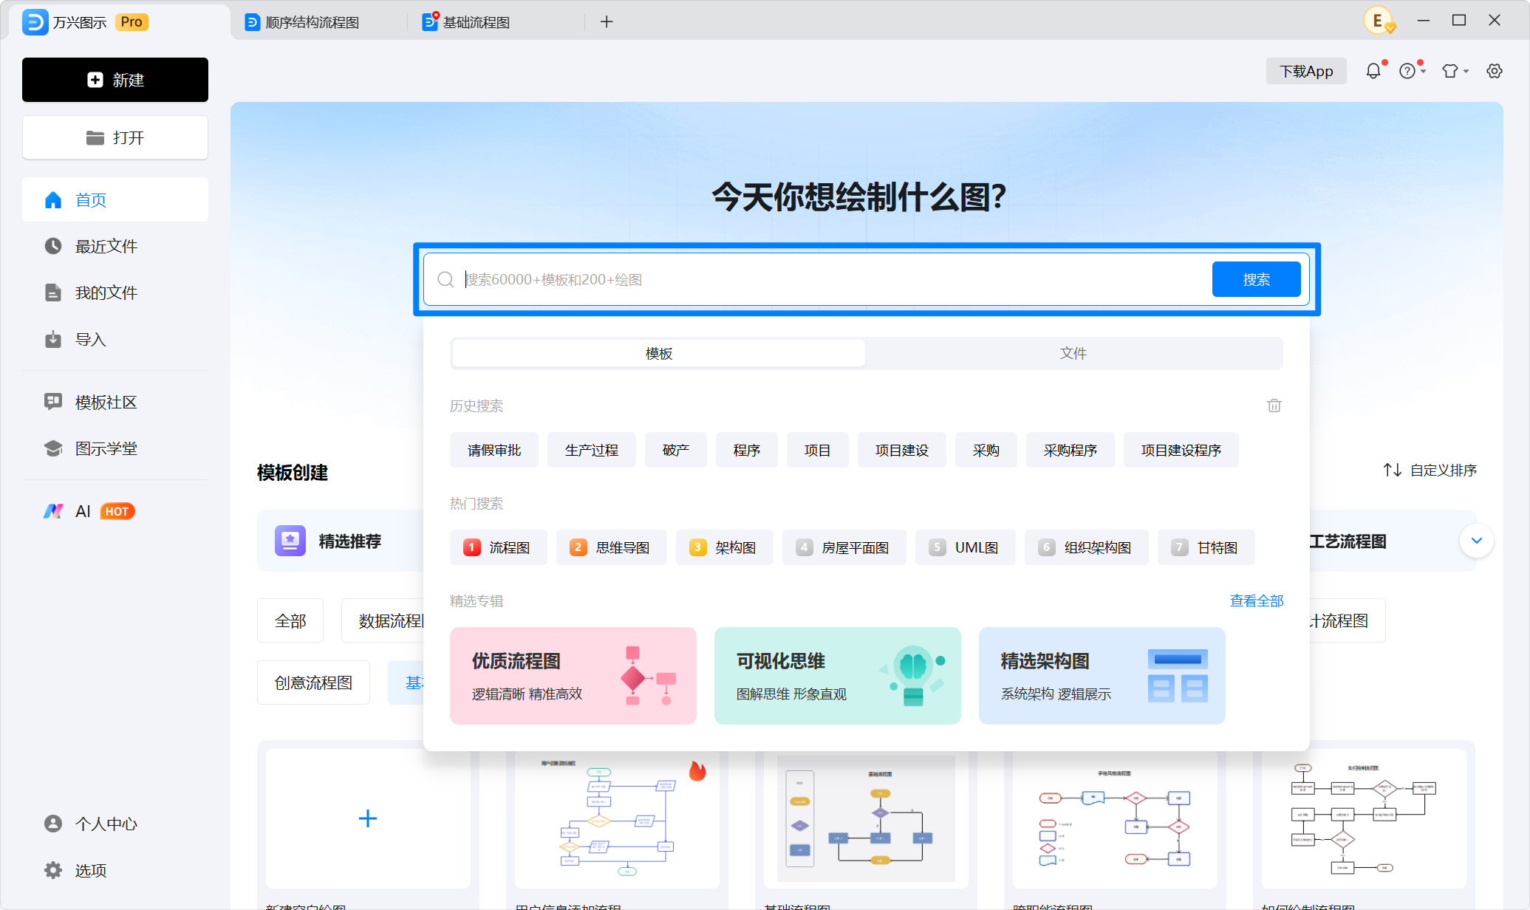The image size is (1530, 910).
Task: Click the notification bell icon
Action: tap(1373, 71)
